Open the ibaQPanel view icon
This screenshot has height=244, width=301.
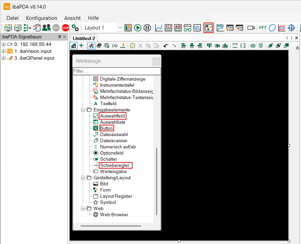pyautogui.click(x=209, y=28)
